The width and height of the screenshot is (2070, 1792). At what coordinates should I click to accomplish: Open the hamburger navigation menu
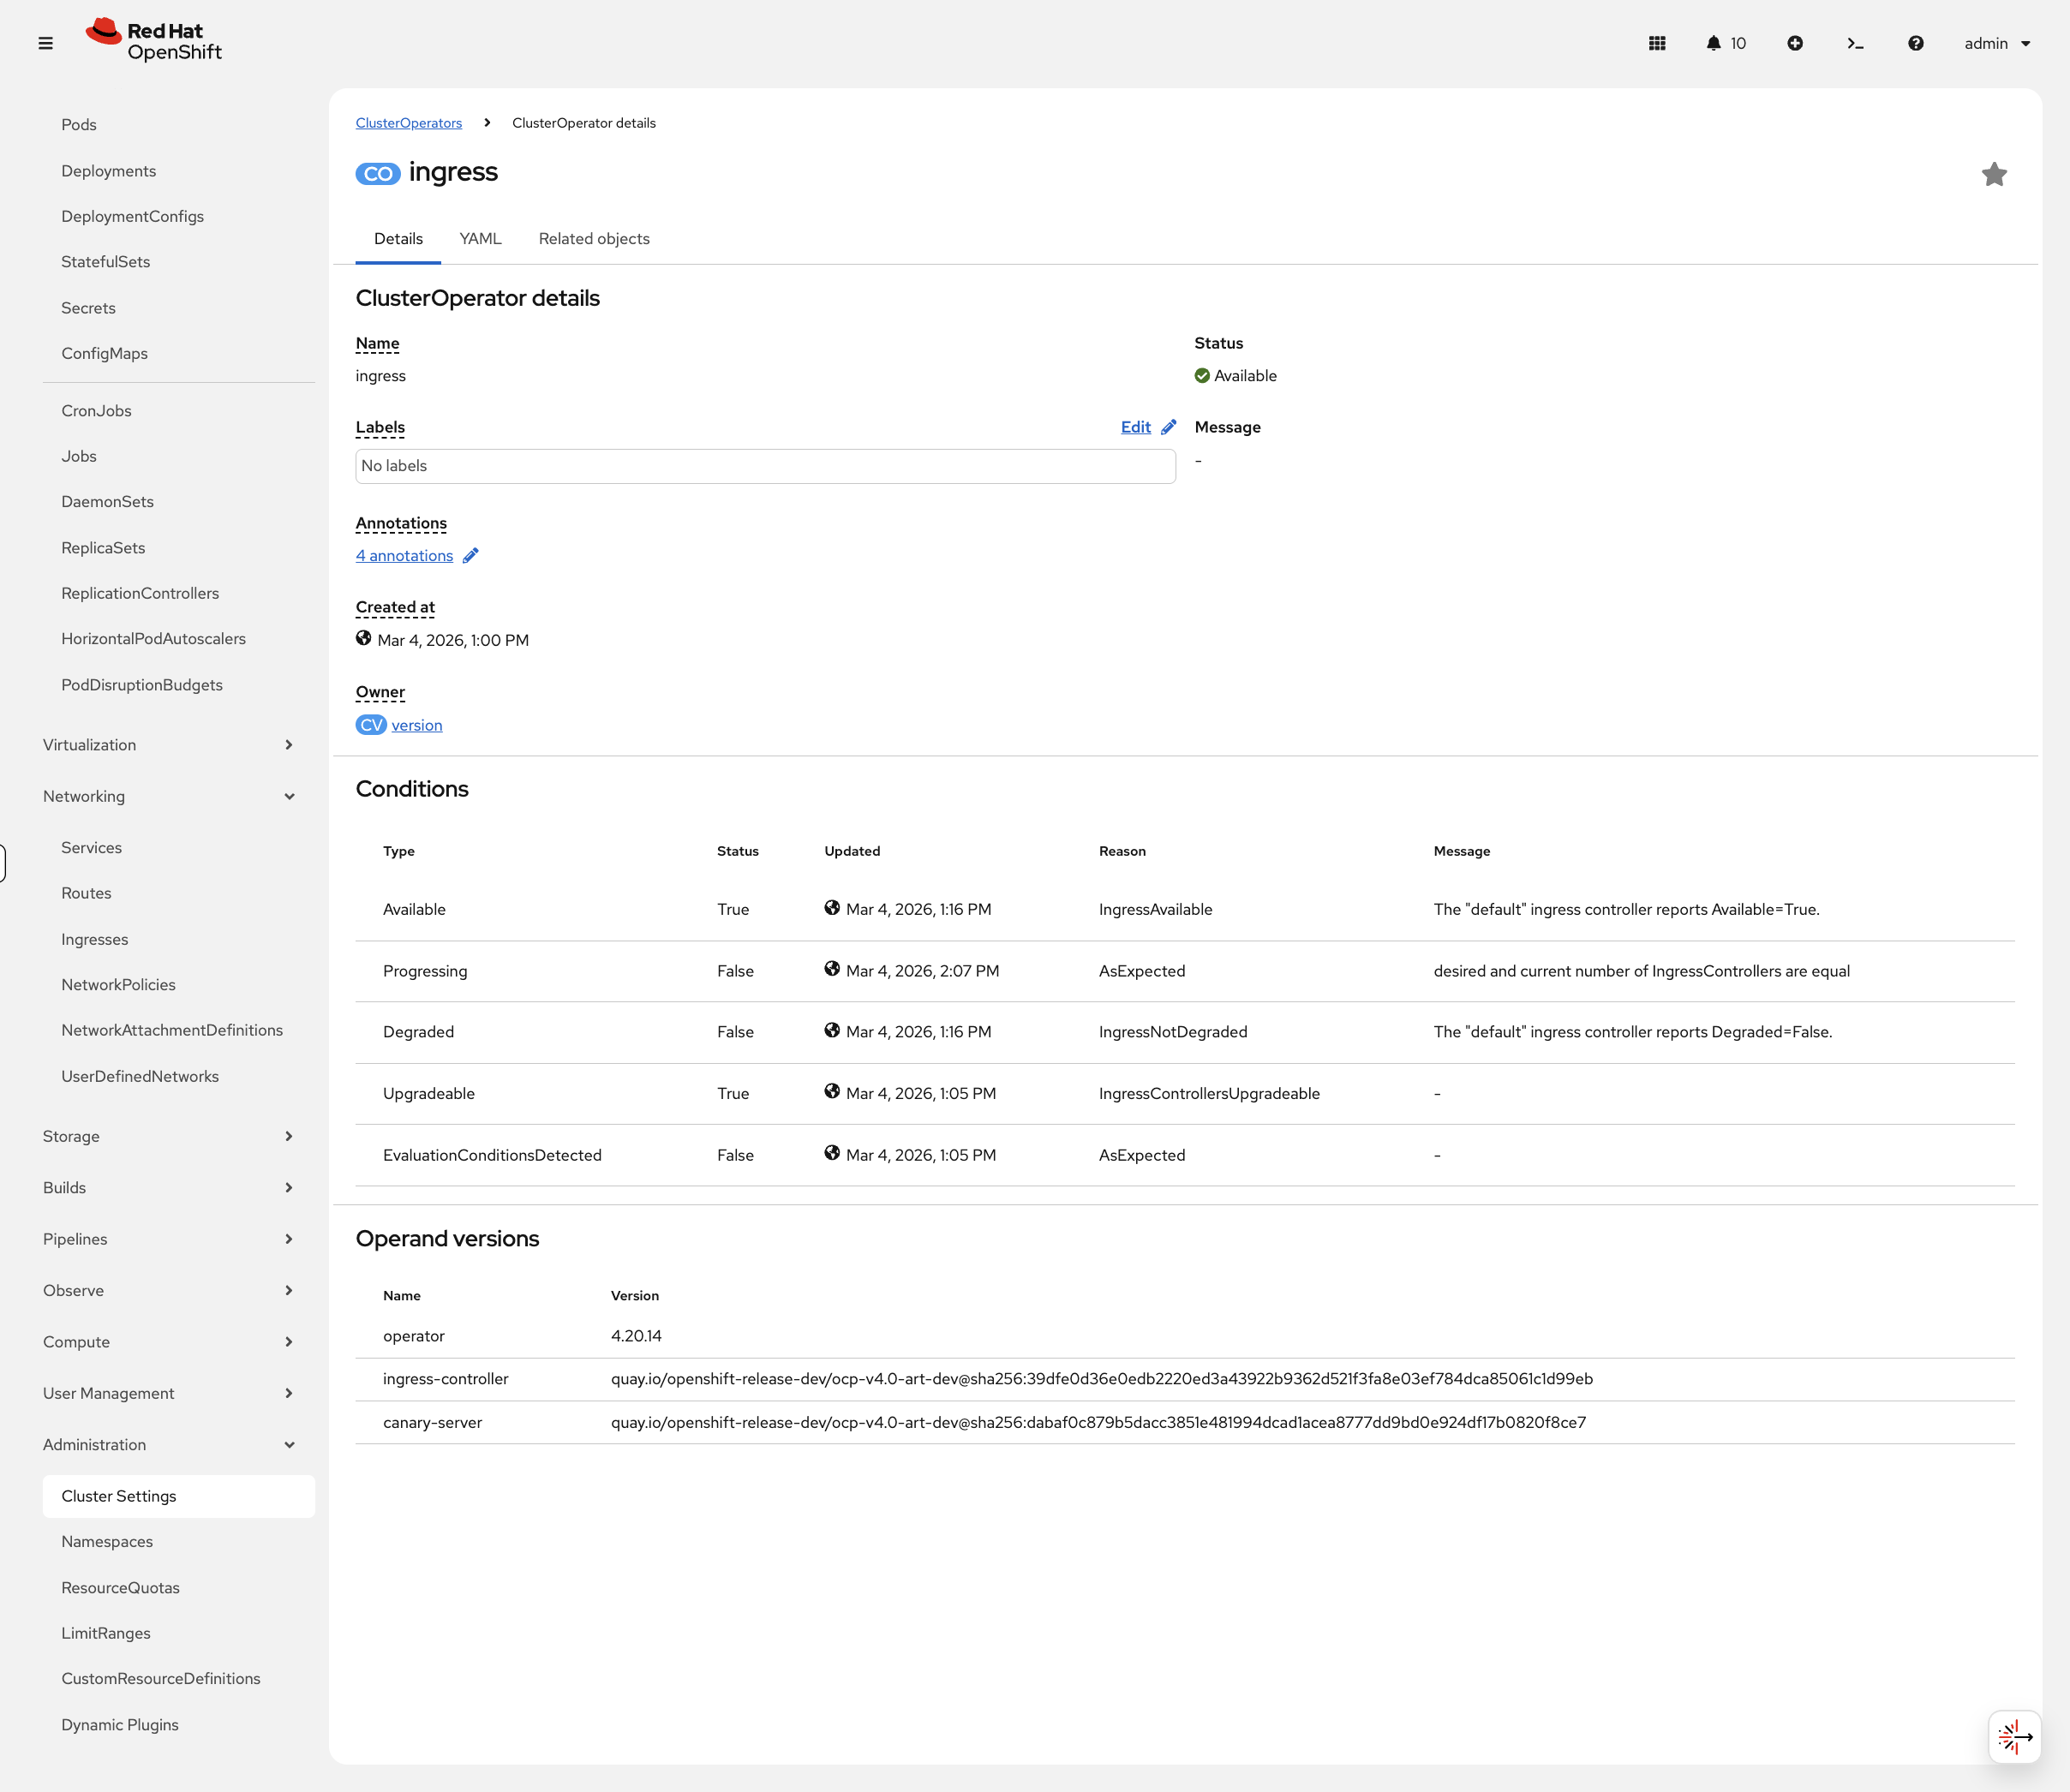coord(45,43)
